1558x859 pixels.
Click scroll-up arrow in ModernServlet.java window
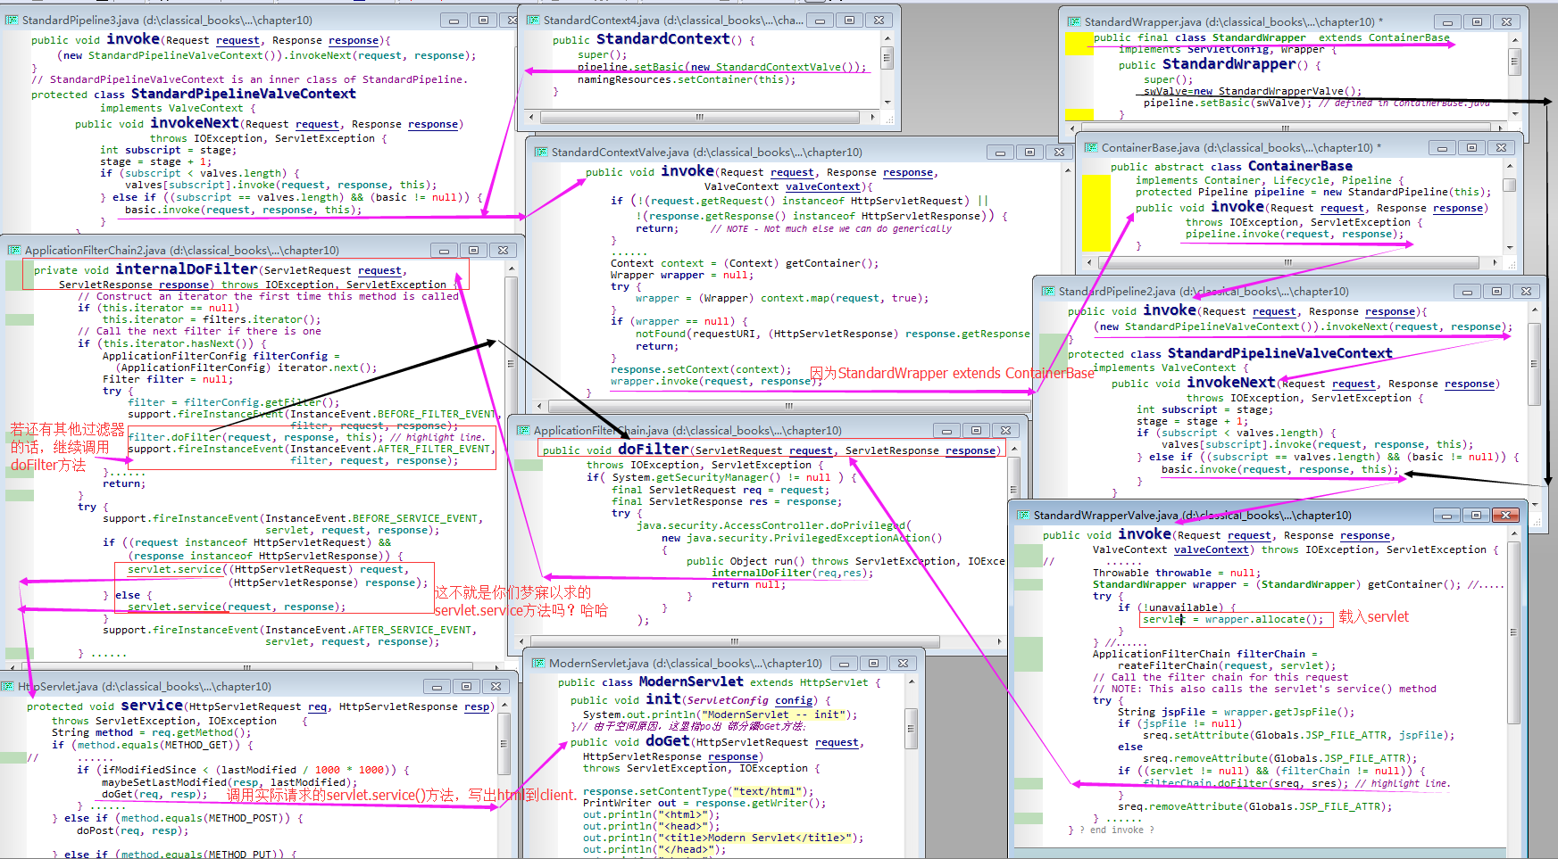(911, 681)
